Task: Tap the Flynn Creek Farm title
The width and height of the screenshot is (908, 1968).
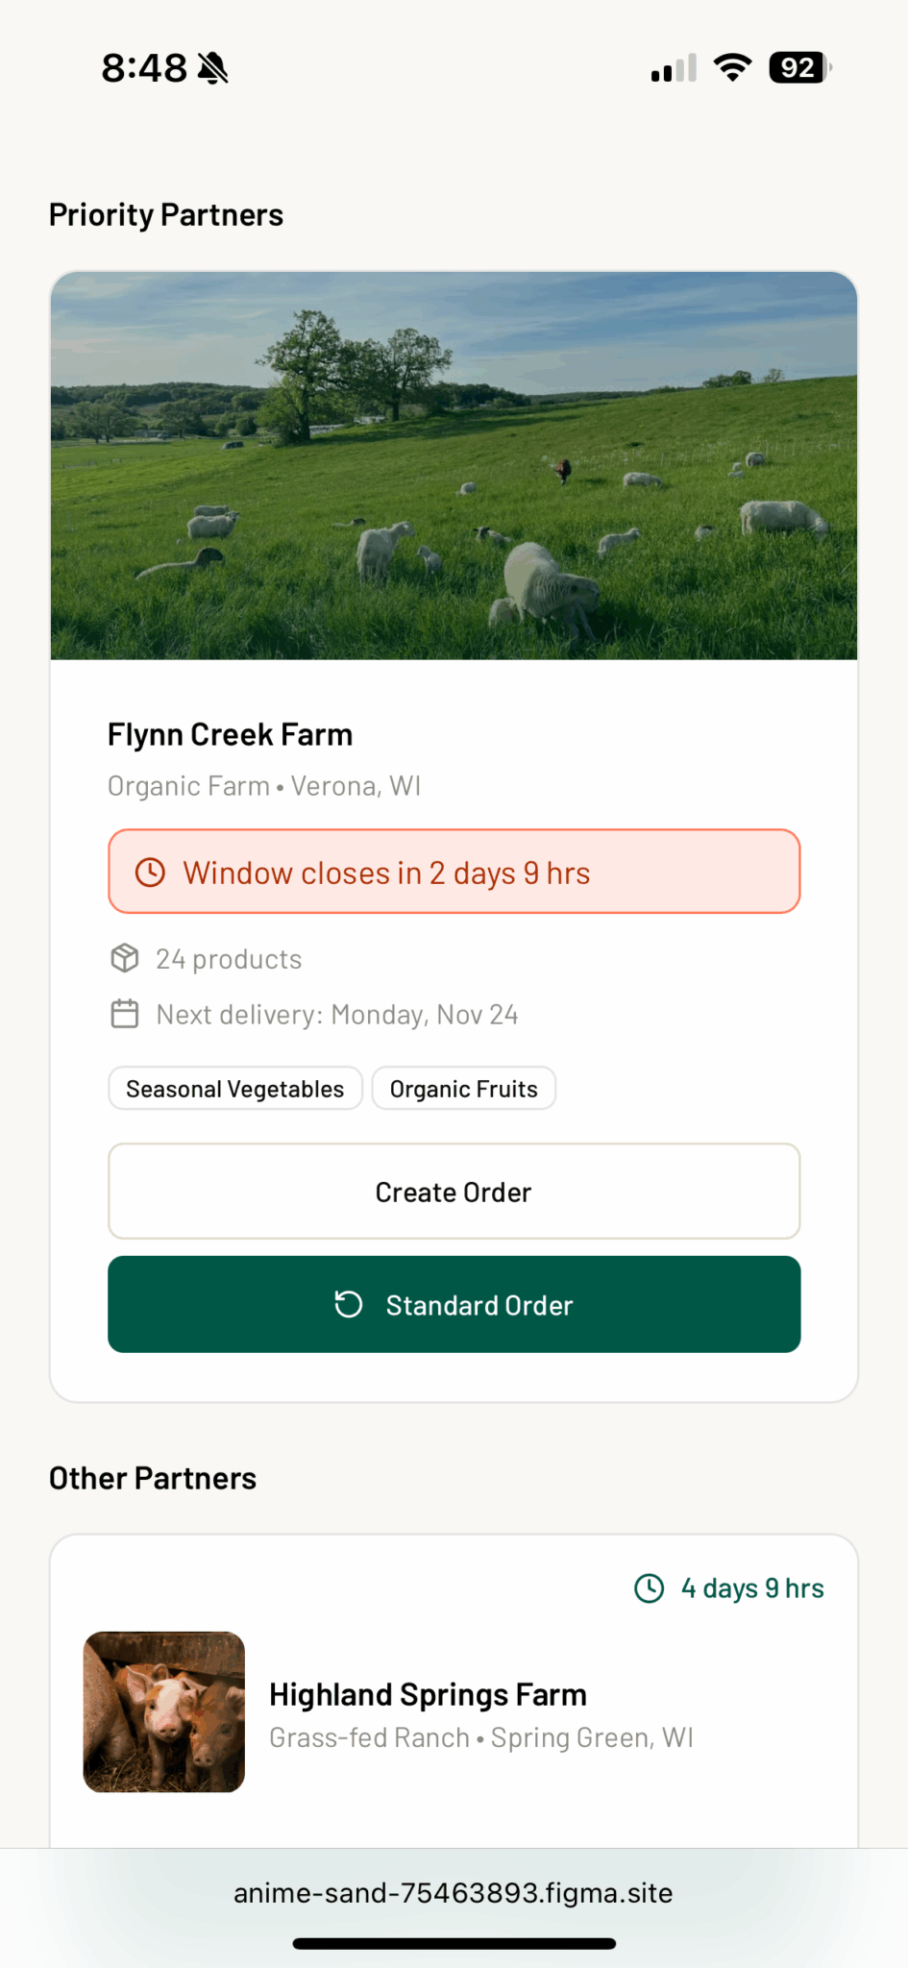Action: point(230,735)
